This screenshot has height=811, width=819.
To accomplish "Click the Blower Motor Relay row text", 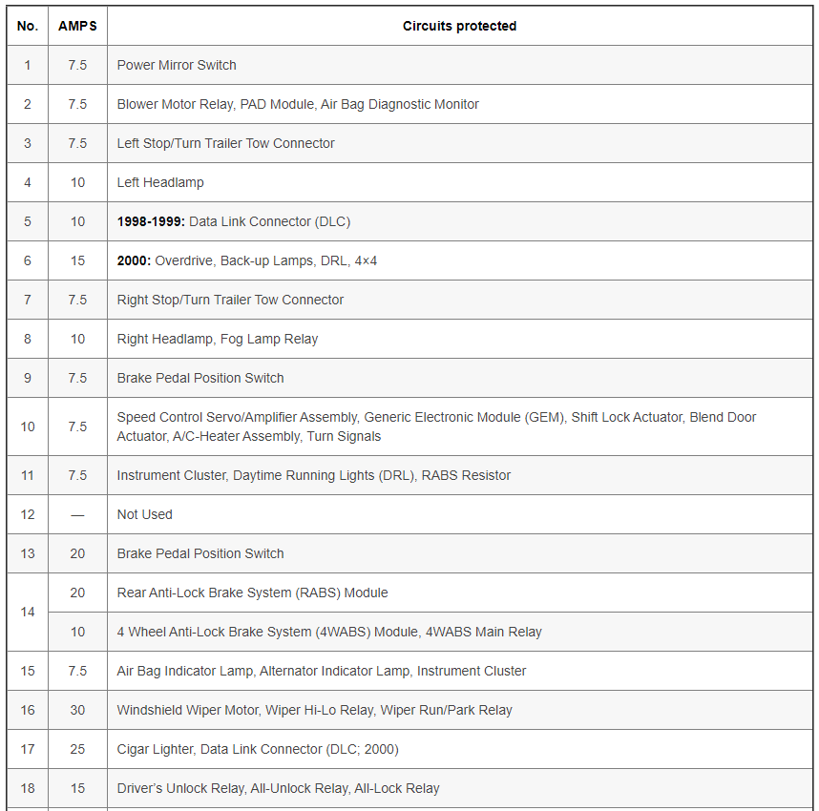I will 298,104.
